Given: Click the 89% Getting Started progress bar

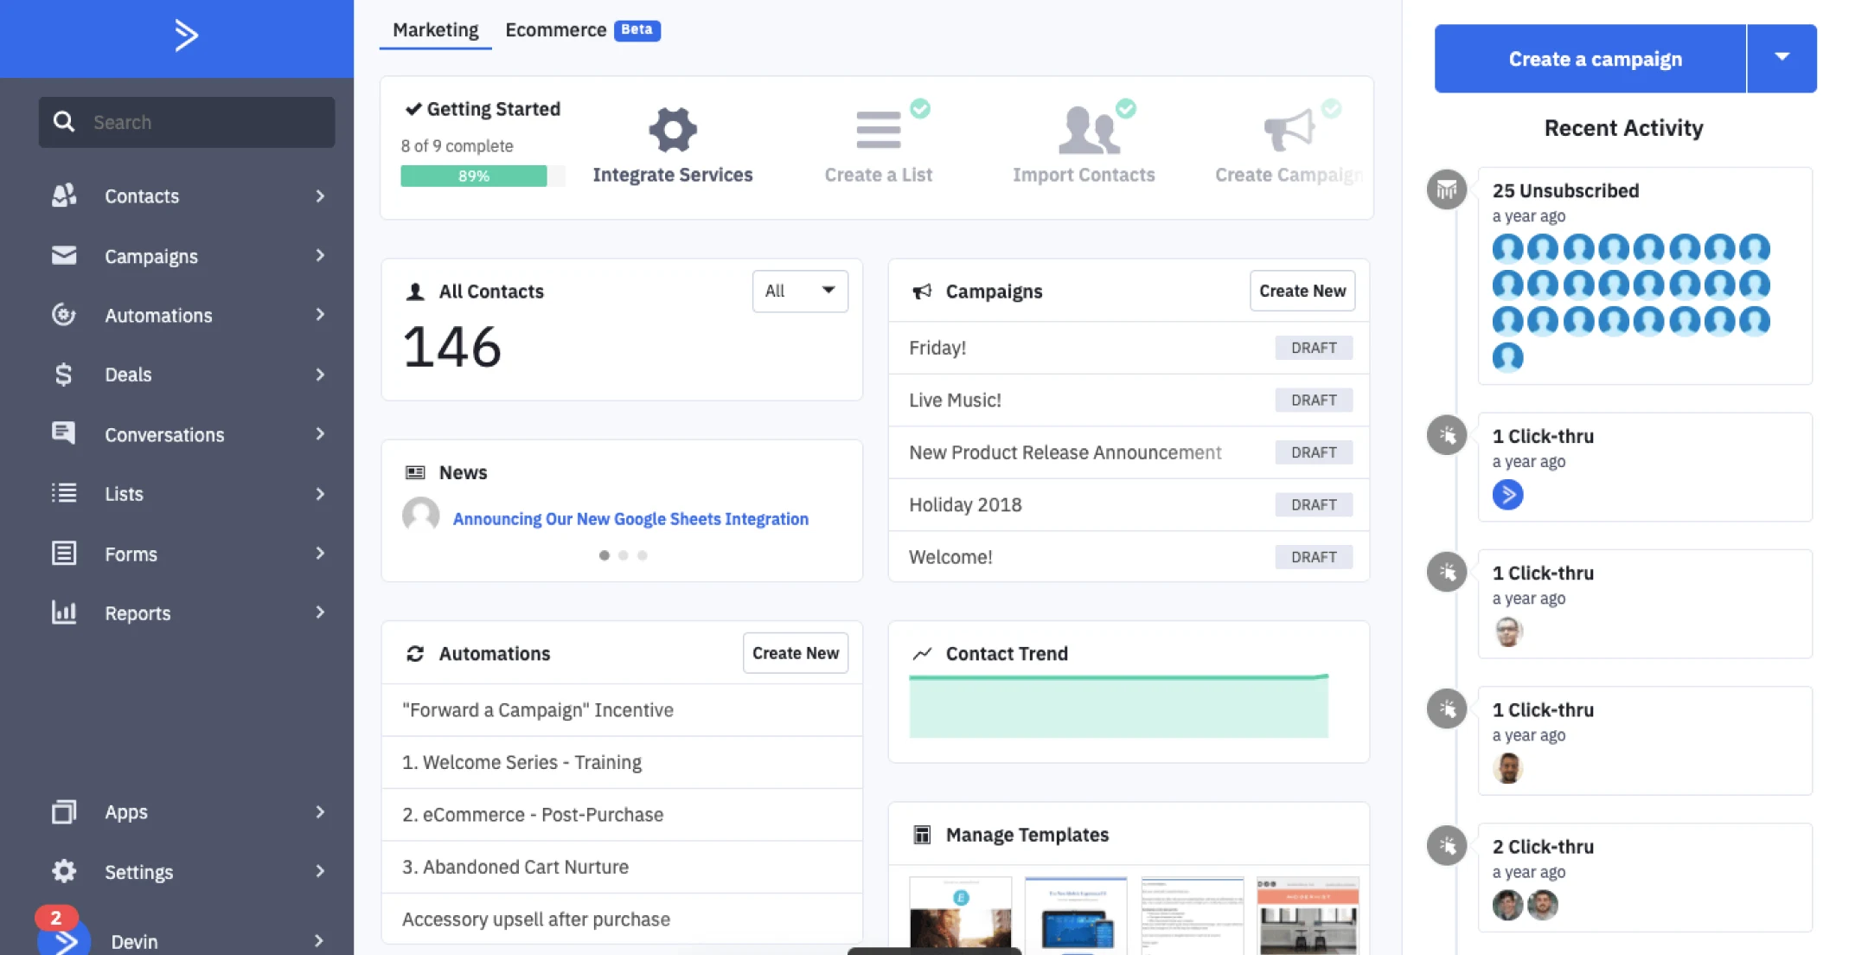Looking at the screenshot, I should [482, 176].
